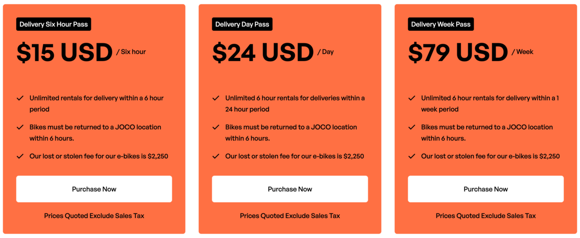Select the Delivery Week Pass badge
Image resolution: width=580 pixels, height=238 pixels.
tap(441, 24)
